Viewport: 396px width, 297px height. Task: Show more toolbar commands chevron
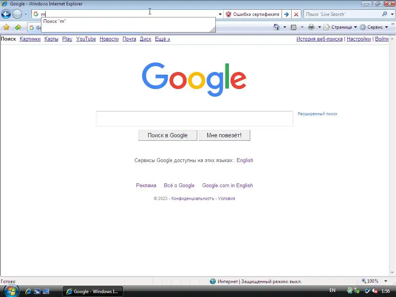[393, 24]
